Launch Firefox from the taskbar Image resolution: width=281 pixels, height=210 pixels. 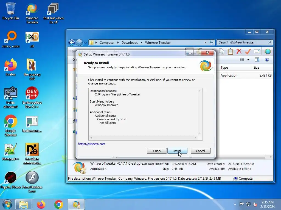click(41, 205)
